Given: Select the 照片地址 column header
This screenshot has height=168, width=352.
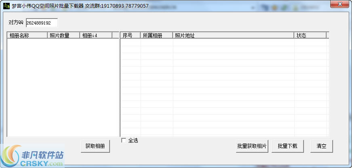Looking at the screenshot, I should pyautogui.click(x=234, y=35).
